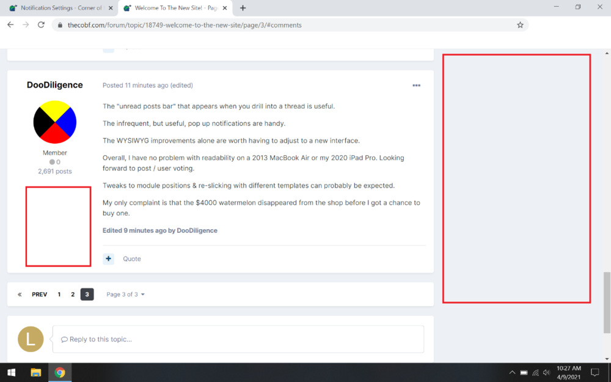
Task: Open the Windows Start menu
Action: point(11,373)
